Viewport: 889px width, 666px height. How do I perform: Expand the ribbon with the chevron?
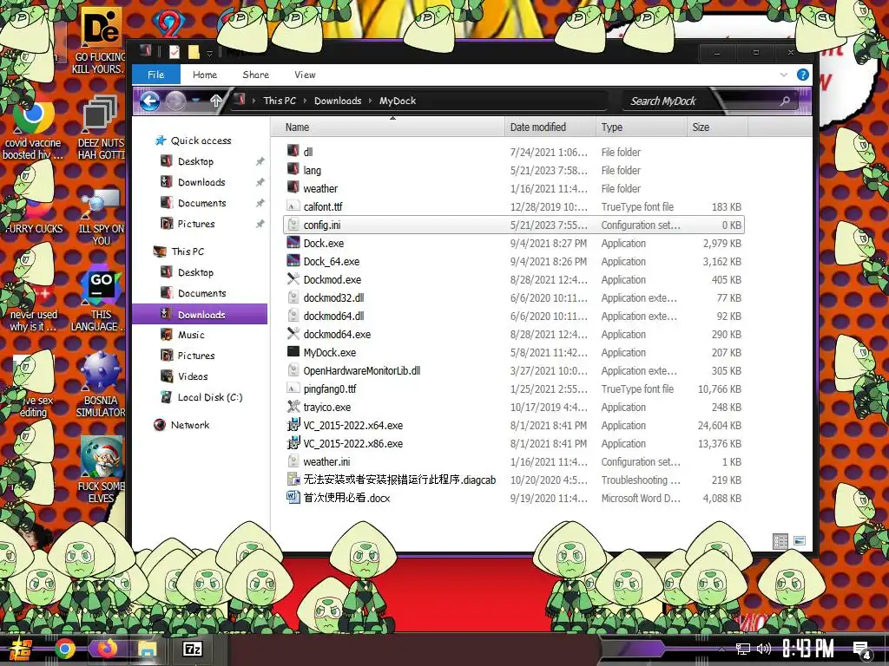784,75
